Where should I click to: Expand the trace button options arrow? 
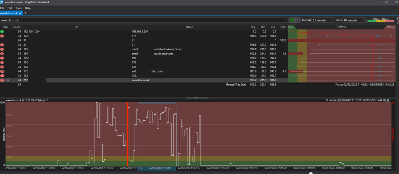(298, 20)
